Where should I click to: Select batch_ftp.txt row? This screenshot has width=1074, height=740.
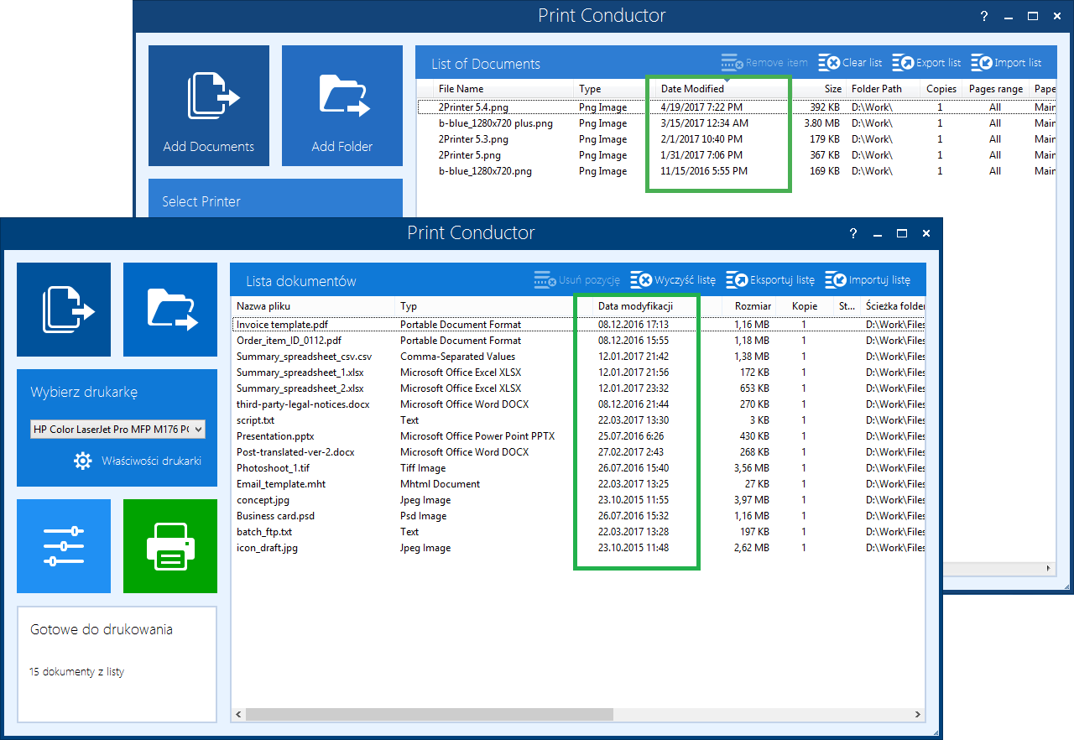[579, 532]
